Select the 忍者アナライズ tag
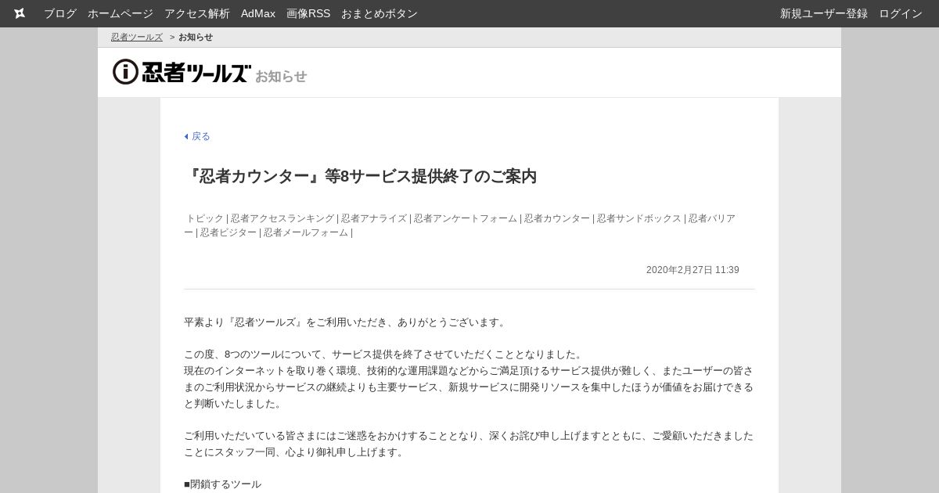 click(x=374, y=218)
